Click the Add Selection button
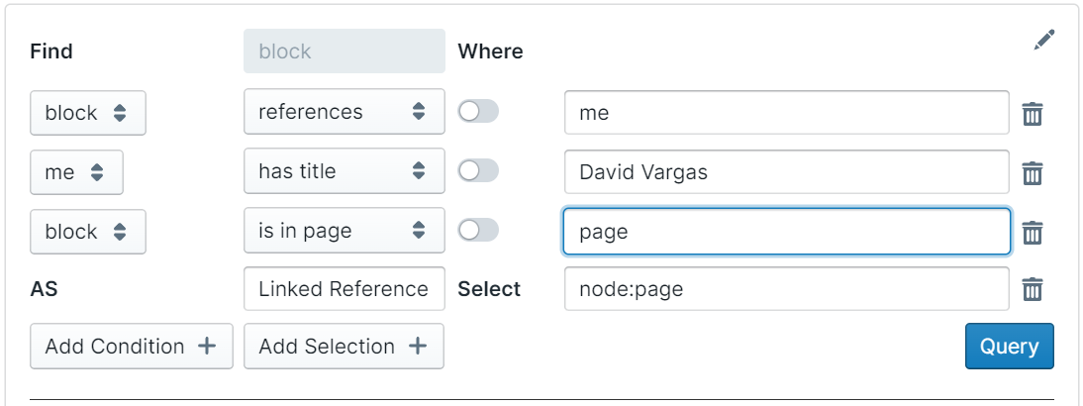The height and width of the screenshot is (406, 1083). point(343,347)
